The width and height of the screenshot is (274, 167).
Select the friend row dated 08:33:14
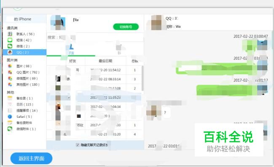(x=94, y=79)
